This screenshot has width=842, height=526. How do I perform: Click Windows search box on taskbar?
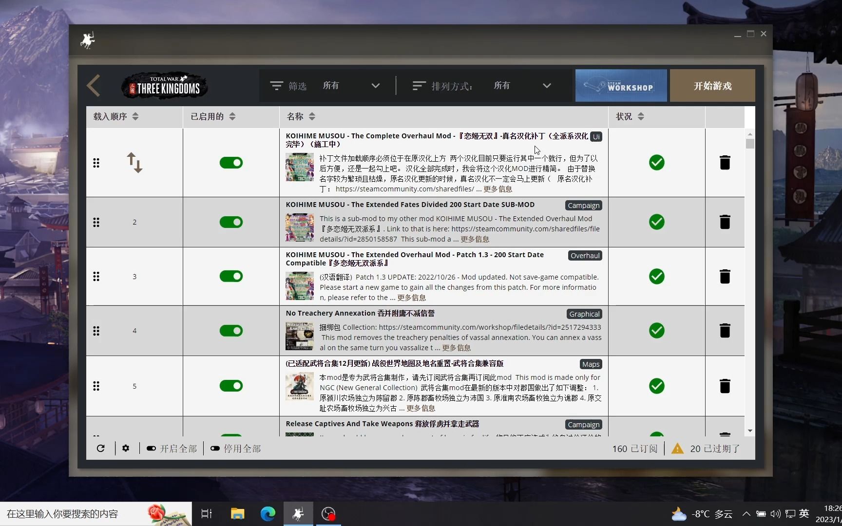click(x=96, y=514)
